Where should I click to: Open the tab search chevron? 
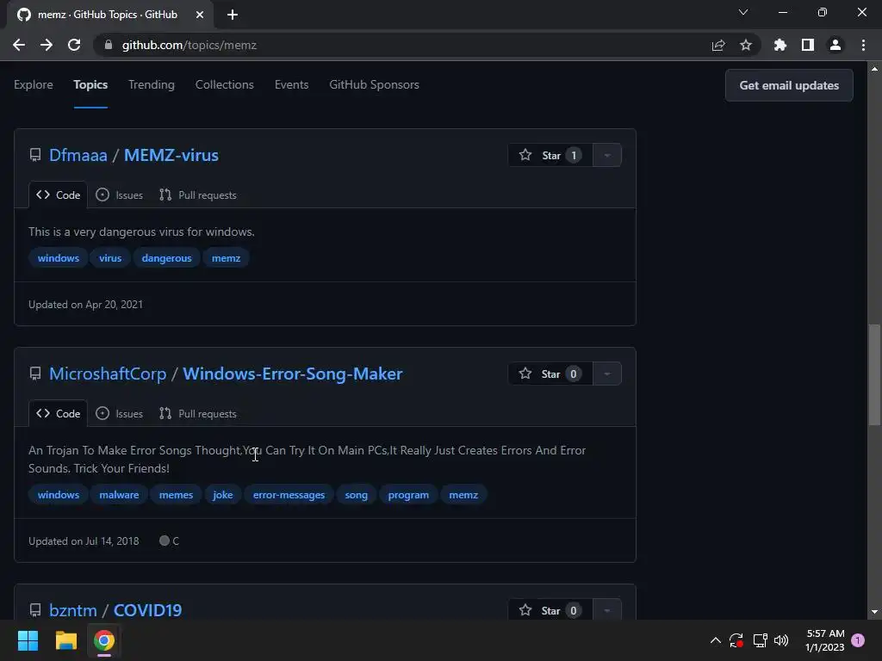tap(743, 12)
